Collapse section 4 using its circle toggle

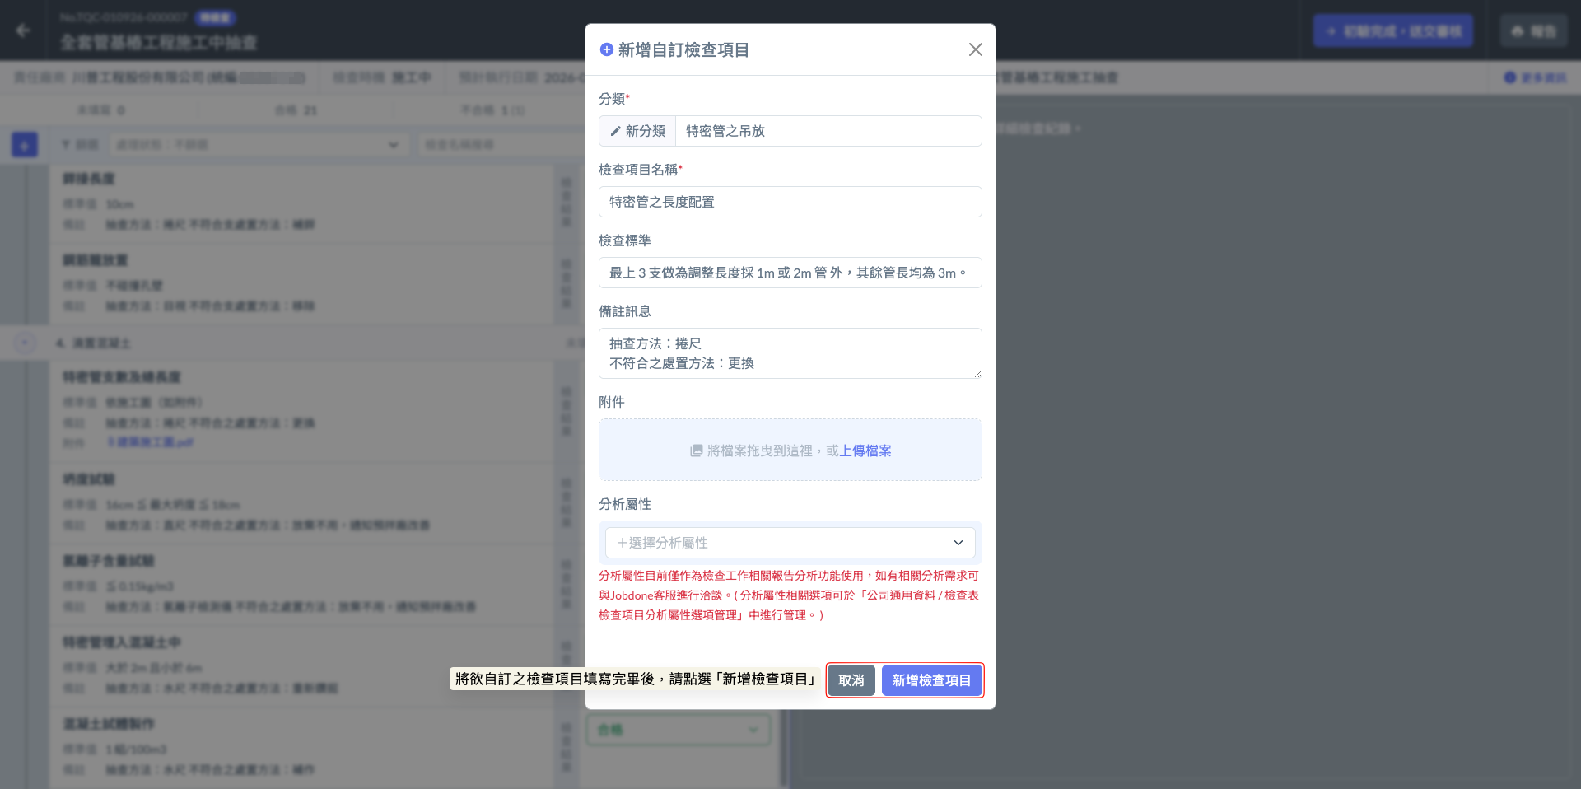click(25, 343)
